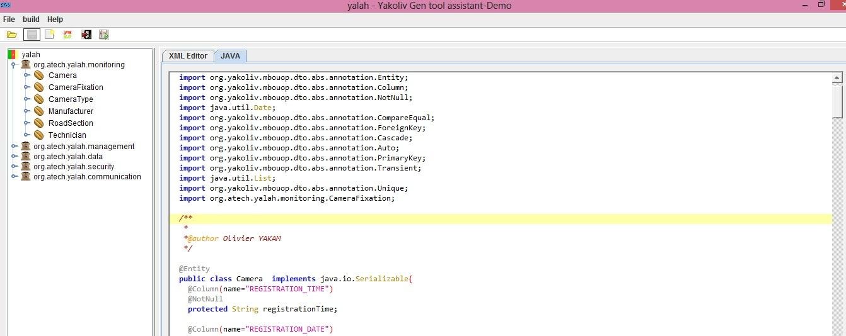846x336 pixels.
Task: Expand the CameraType tree node handle
Action: click(x=26, y=99)
